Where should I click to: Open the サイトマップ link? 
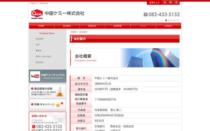pyautogui.click(x=173, y=20)
